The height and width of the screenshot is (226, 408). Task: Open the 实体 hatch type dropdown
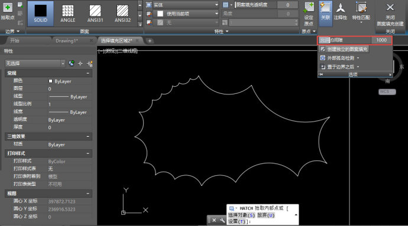(x=186, y=5)
